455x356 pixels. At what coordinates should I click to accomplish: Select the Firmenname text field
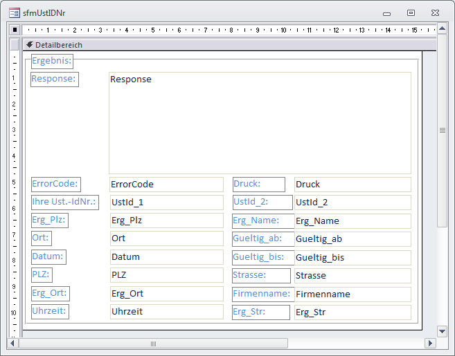pyautogui.click(x=352, y=294)
